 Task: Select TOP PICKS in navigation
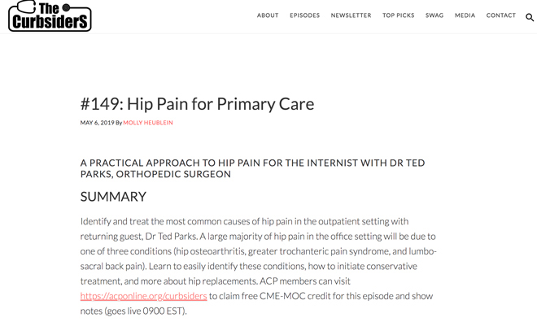coord(399,15)
